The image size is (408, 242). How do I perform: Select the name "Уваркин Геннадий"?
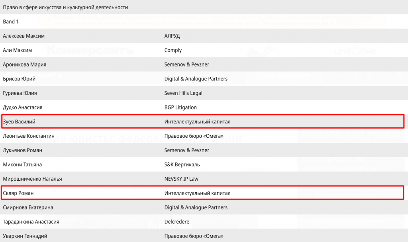(x=25, y=236)
